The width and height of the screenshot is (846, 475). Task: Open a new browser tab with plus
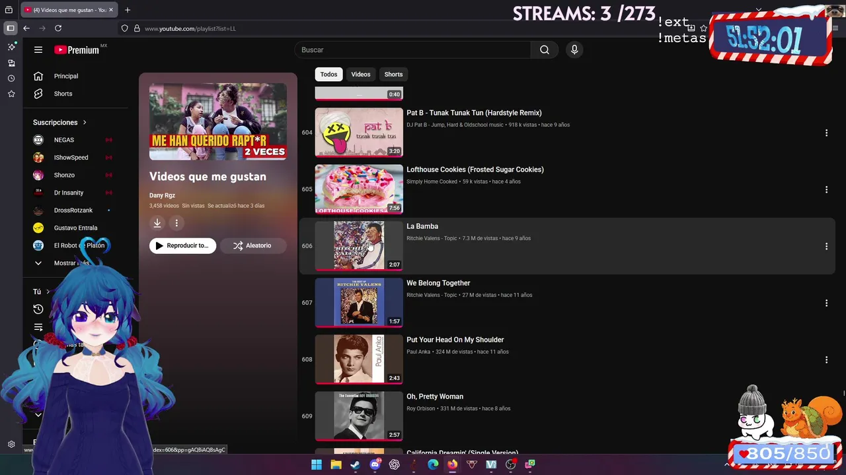[128, 10]
